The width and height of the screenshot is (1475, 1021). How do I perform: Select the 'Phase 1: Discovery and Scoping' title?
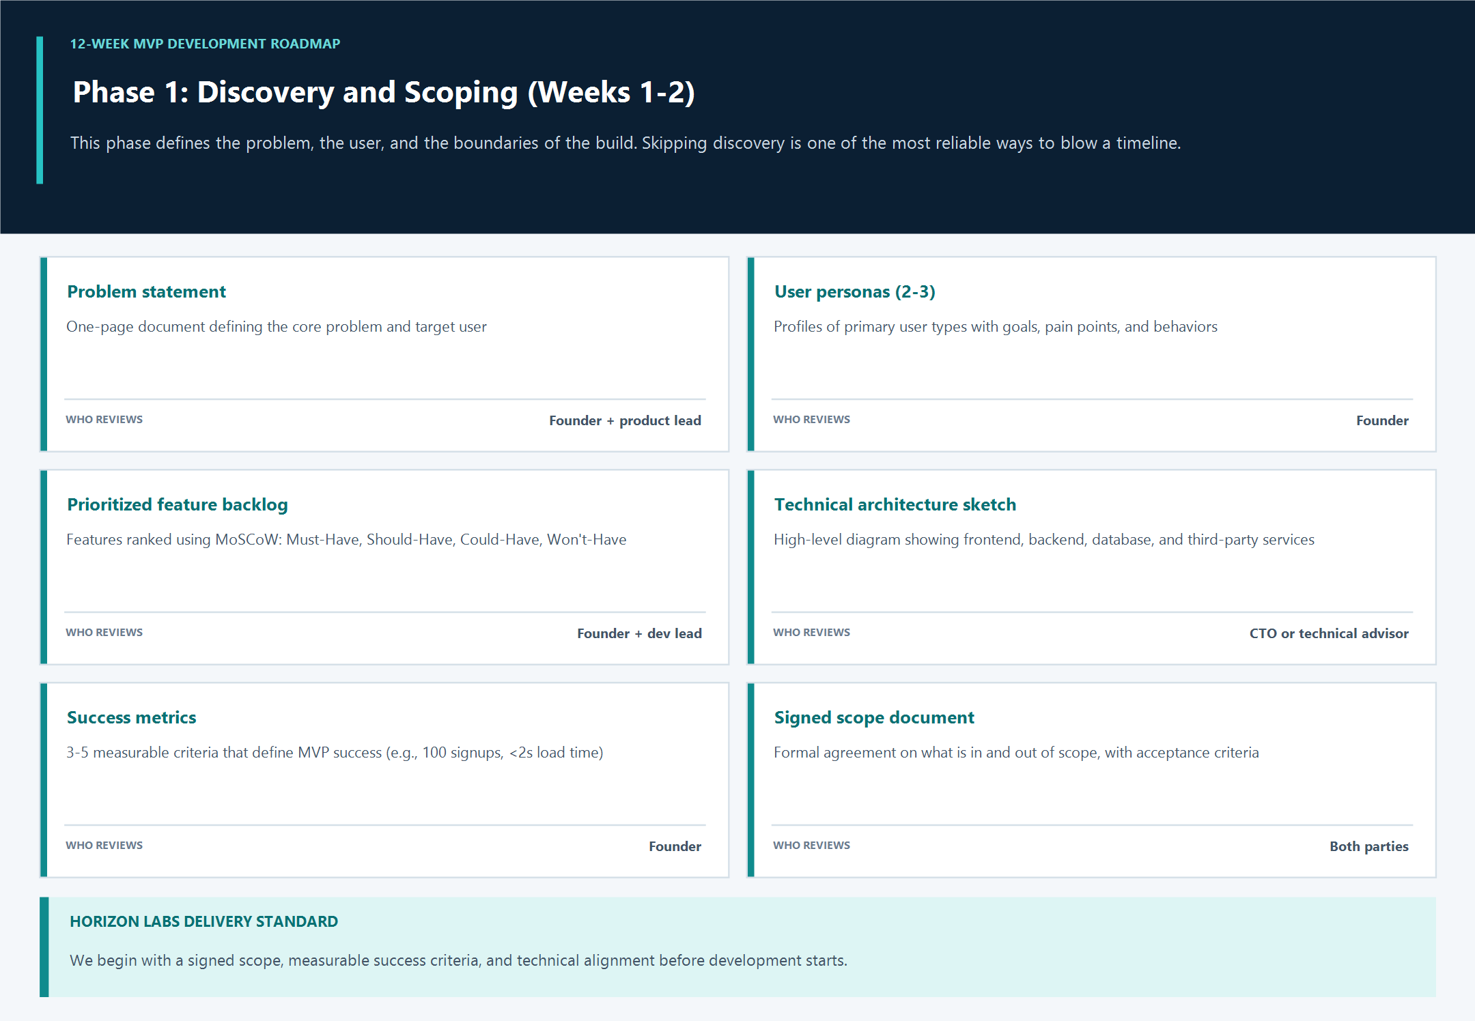click(384, 92)
